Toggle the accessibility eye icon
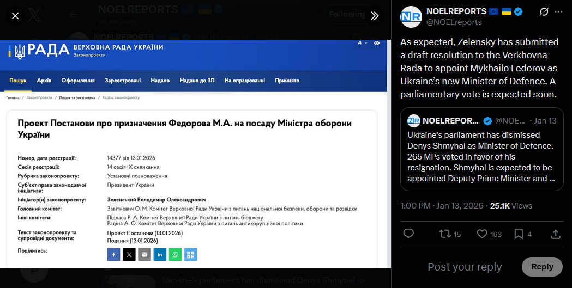 (x=377, y=43)
